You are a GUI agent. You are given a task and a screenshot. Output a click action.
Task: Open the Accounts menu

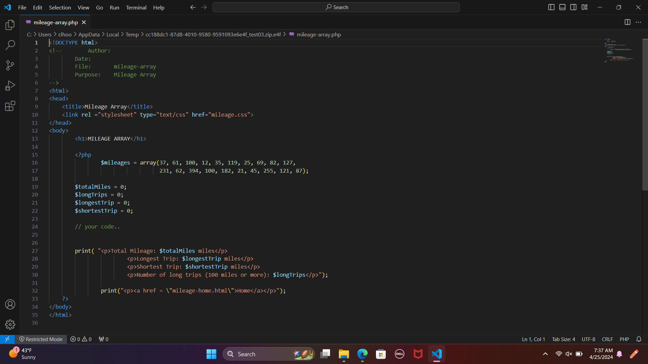point(10,304)
